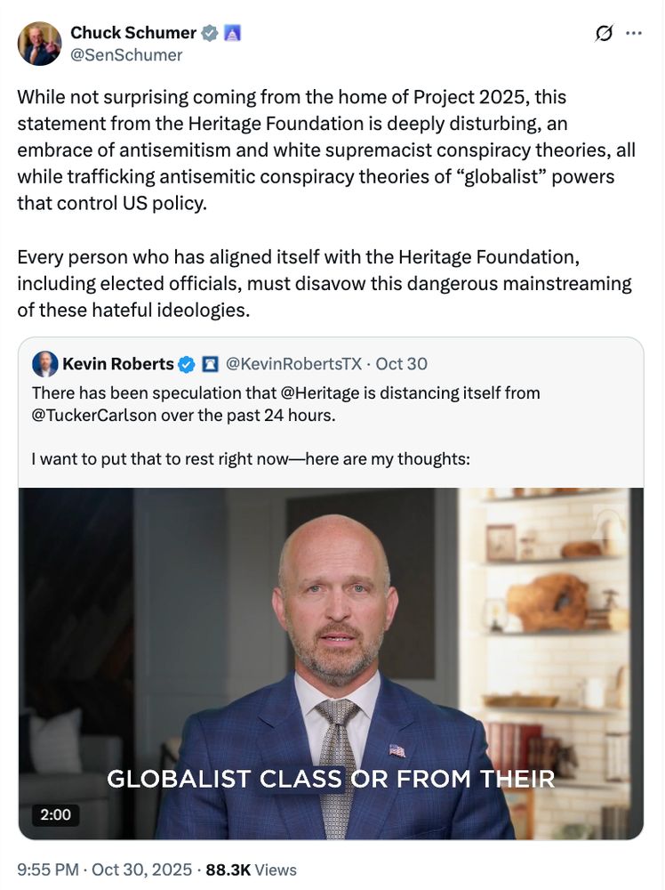The height and width of the screenshot is (890, 665).
Task: Click the Capitol affiliation badge beside Schumer's name
Action: 233,32
